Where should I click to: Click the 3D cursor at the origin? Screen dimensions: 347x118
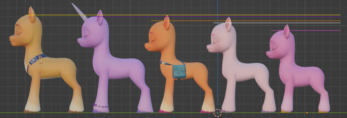(x=217, y=113)
